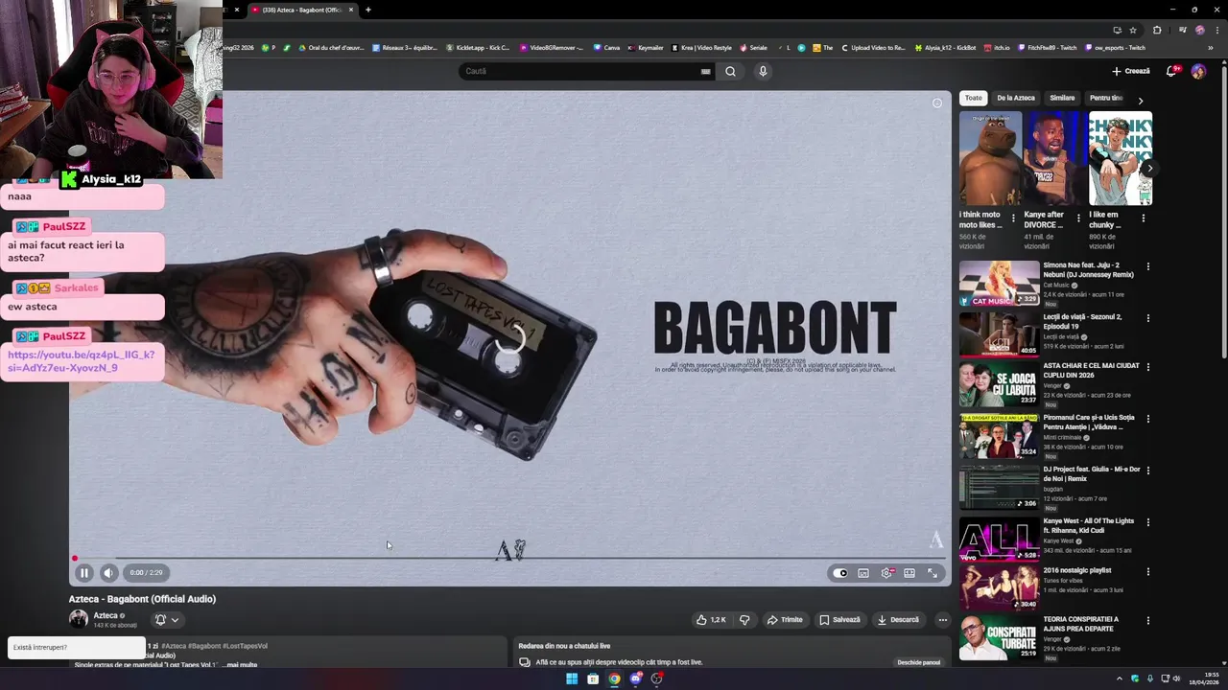Click the Descarcă download button
The height and width of the screenshot is (690, 1228).
coord(898,620)
